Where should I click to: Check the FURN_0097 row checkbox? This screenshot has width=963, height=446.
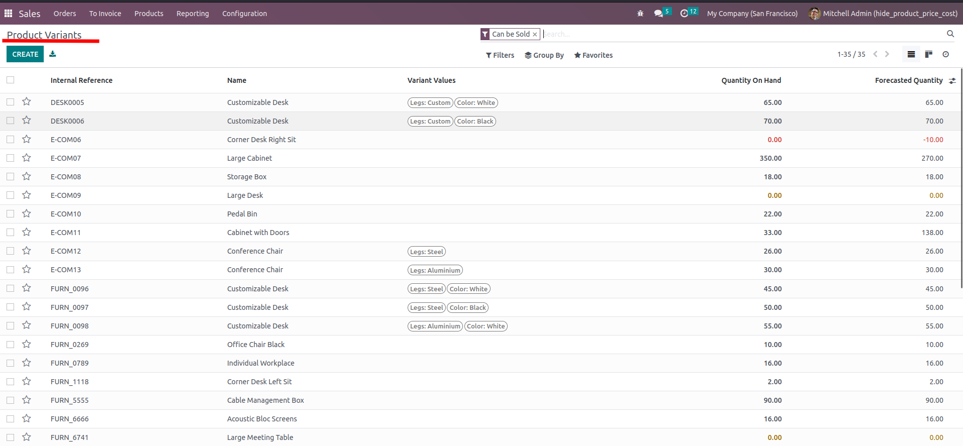pyautogui.click(x=11, y=307)
